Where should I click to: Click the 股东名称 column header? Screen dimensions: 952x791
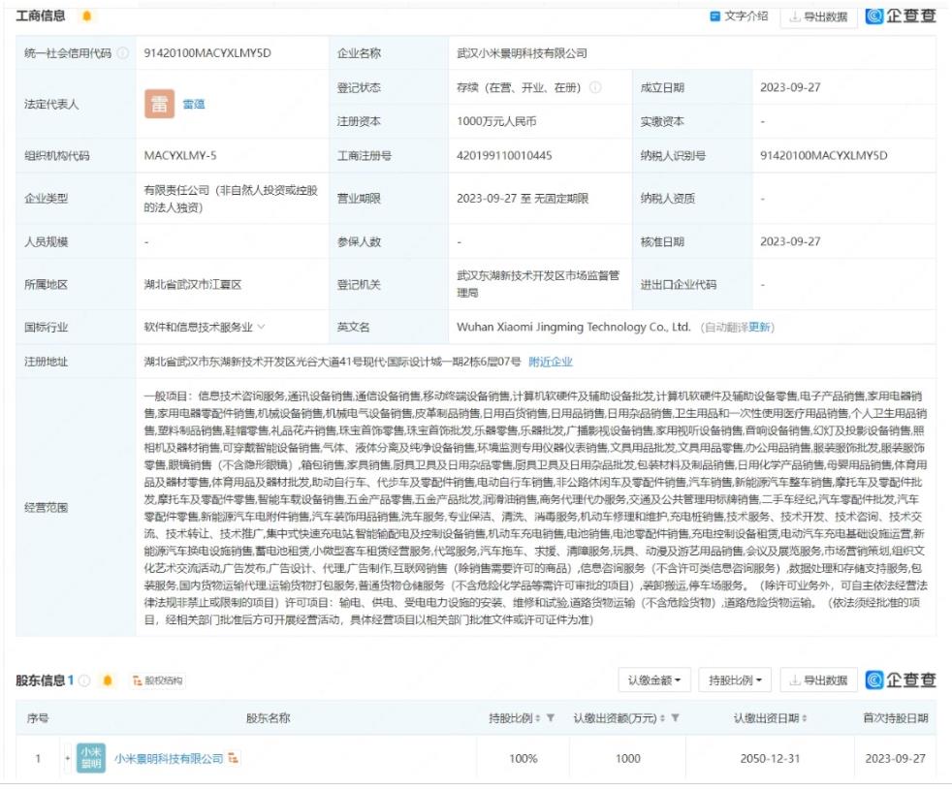pos(269,718)
